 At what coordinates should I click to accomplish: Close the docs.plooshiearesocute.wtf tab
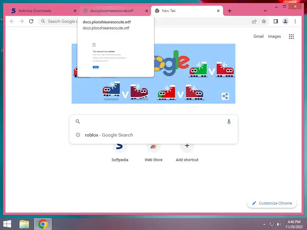pos(146,11)
